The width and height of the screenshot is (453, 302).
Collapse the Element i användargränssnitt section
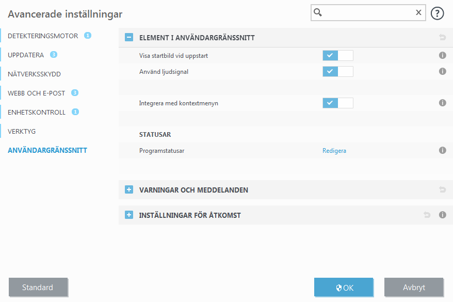(x=128, y=37)
